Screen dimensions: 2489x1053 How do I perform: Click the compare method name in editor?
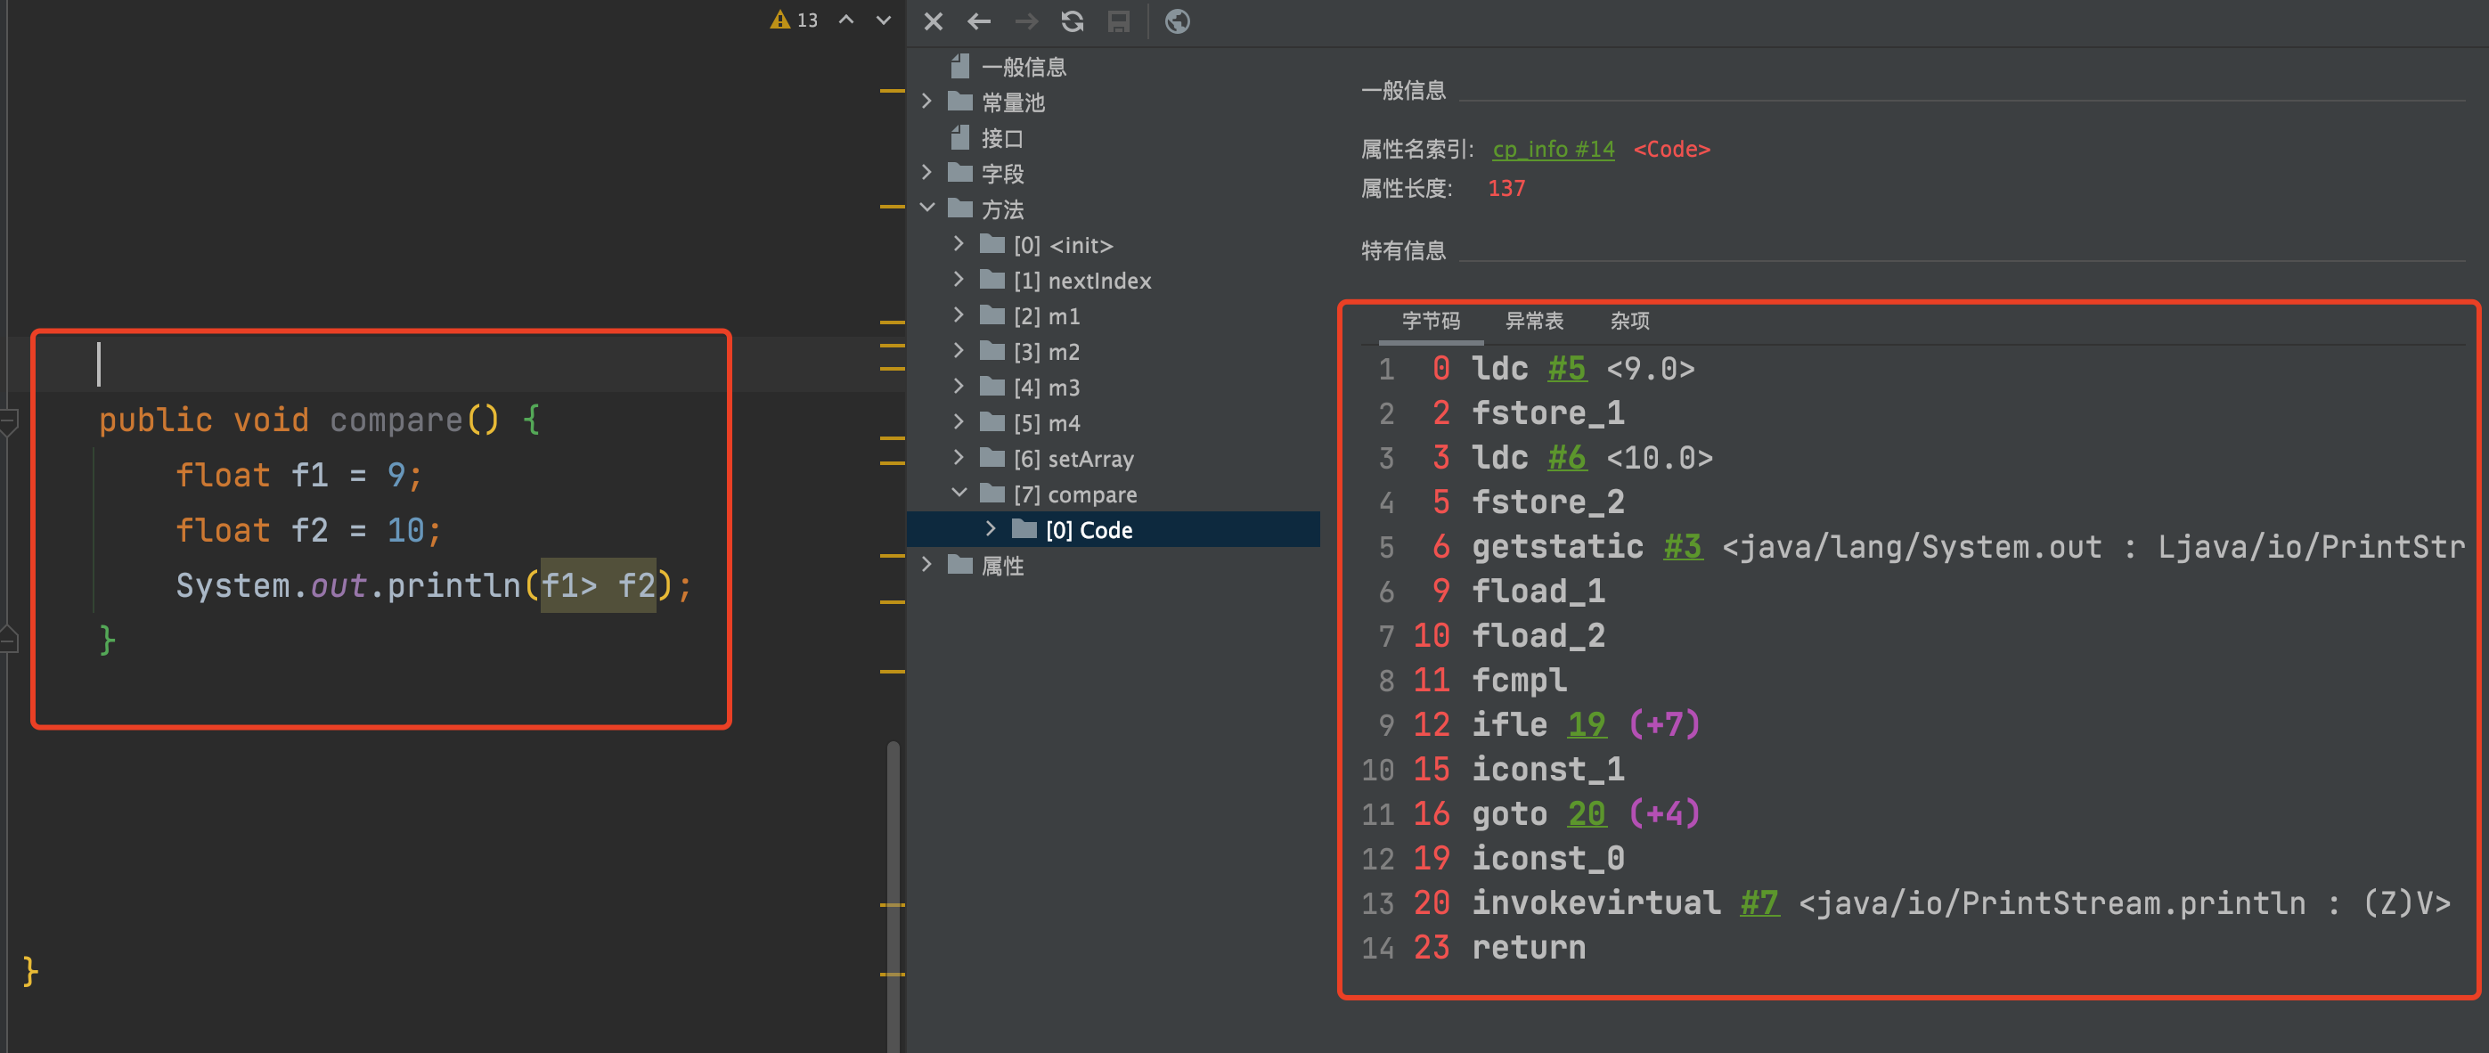[x=396, y=420]
